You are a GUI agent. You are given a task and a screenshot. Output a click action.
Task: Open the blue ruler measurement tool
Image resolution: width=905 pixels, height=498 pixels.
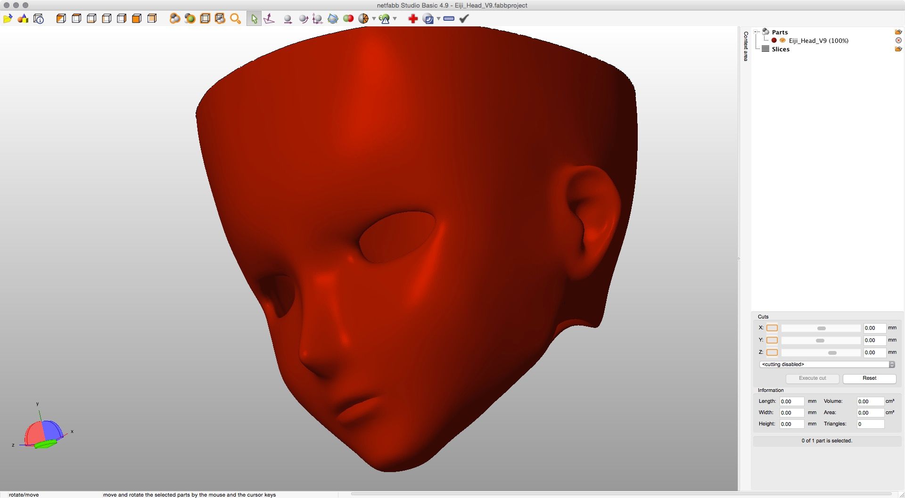(449, 19)
